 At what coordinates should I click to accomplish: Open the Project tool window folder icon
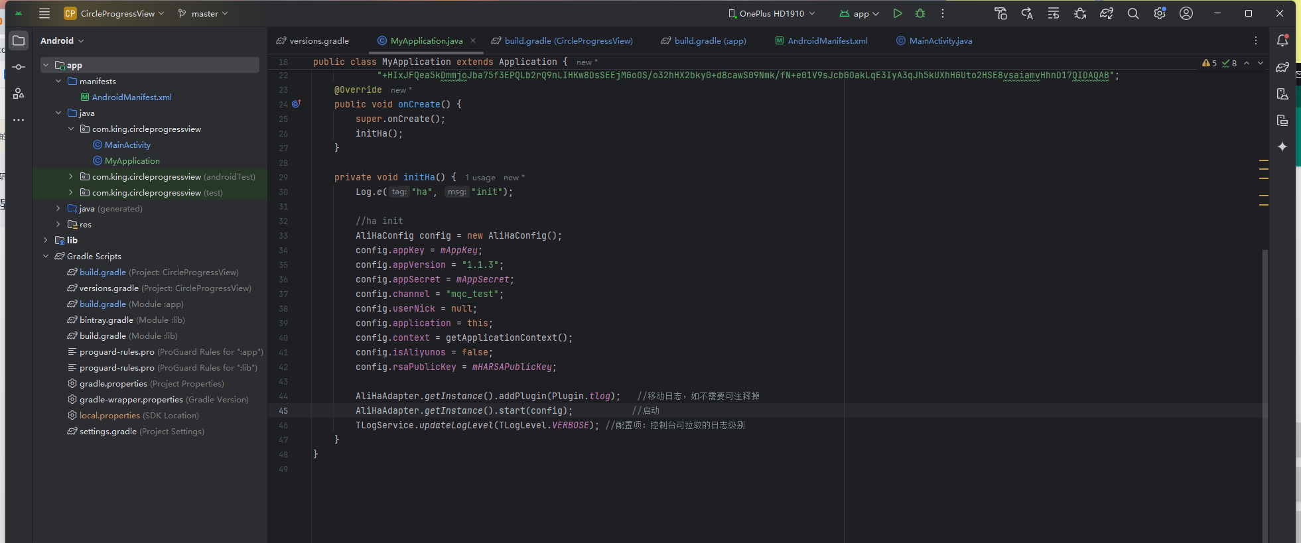[19, 40]
